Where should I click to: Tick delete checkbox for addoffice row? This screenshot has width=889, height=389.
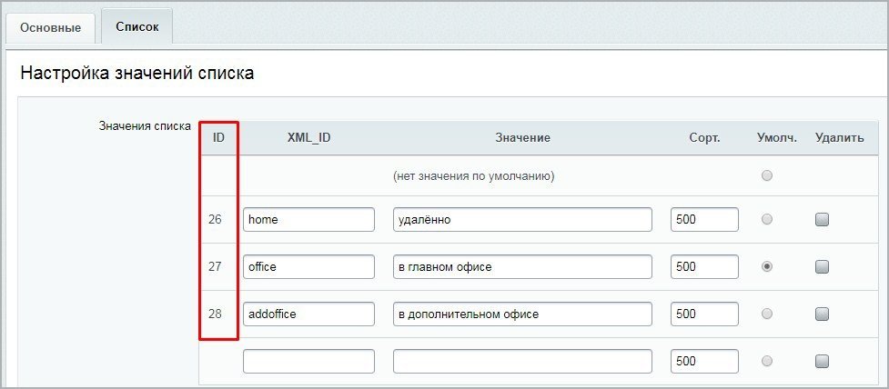pyautogui.click(x=822, y=314)
